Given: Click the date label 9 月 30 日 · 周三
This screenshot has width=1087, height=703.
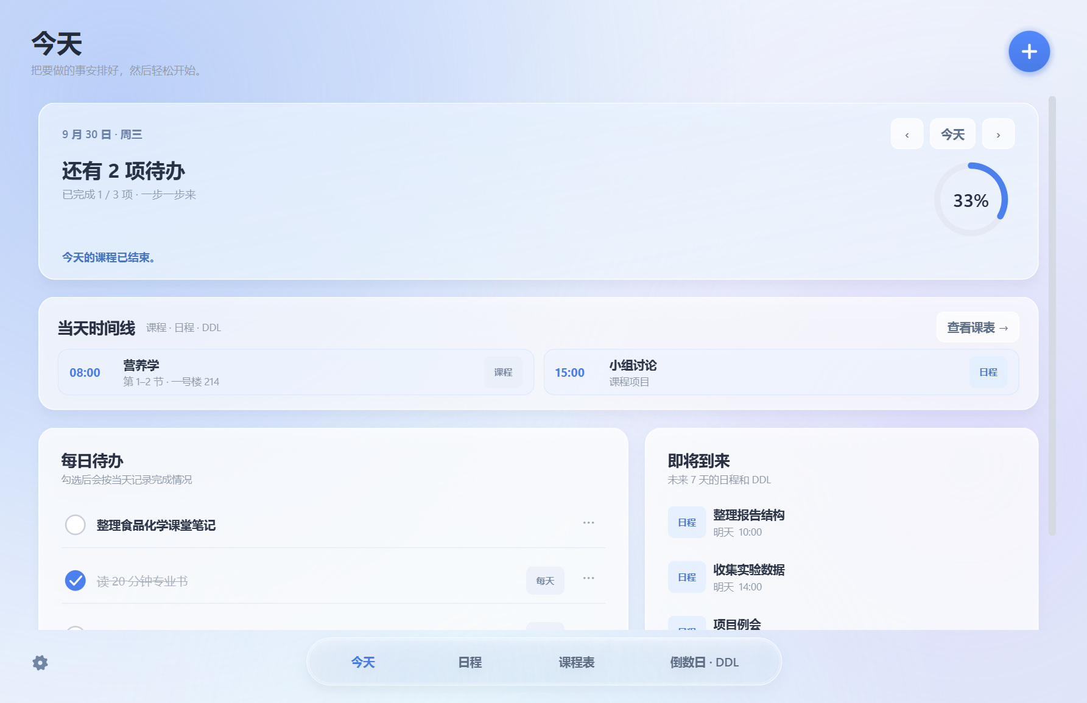Looking at the screenshot, I should click(x=102, y=135).
